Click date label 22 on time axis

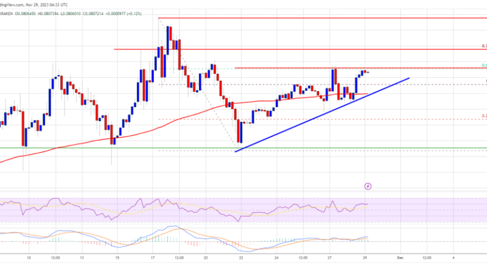pos(241,258)
